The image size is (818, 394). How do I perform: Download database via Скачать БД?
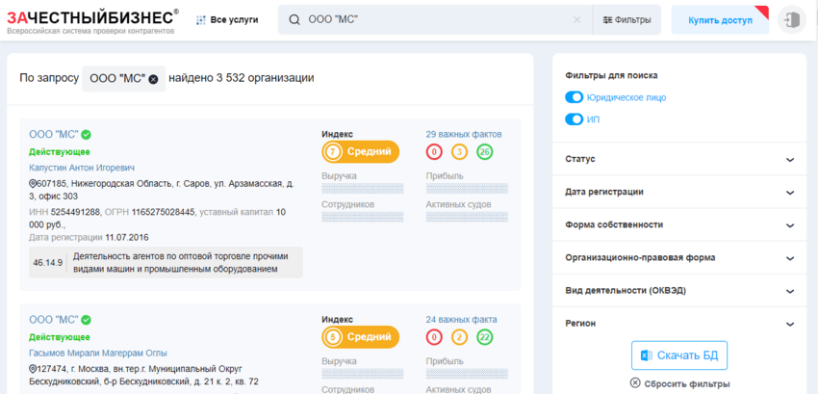(x=679, y=355)
